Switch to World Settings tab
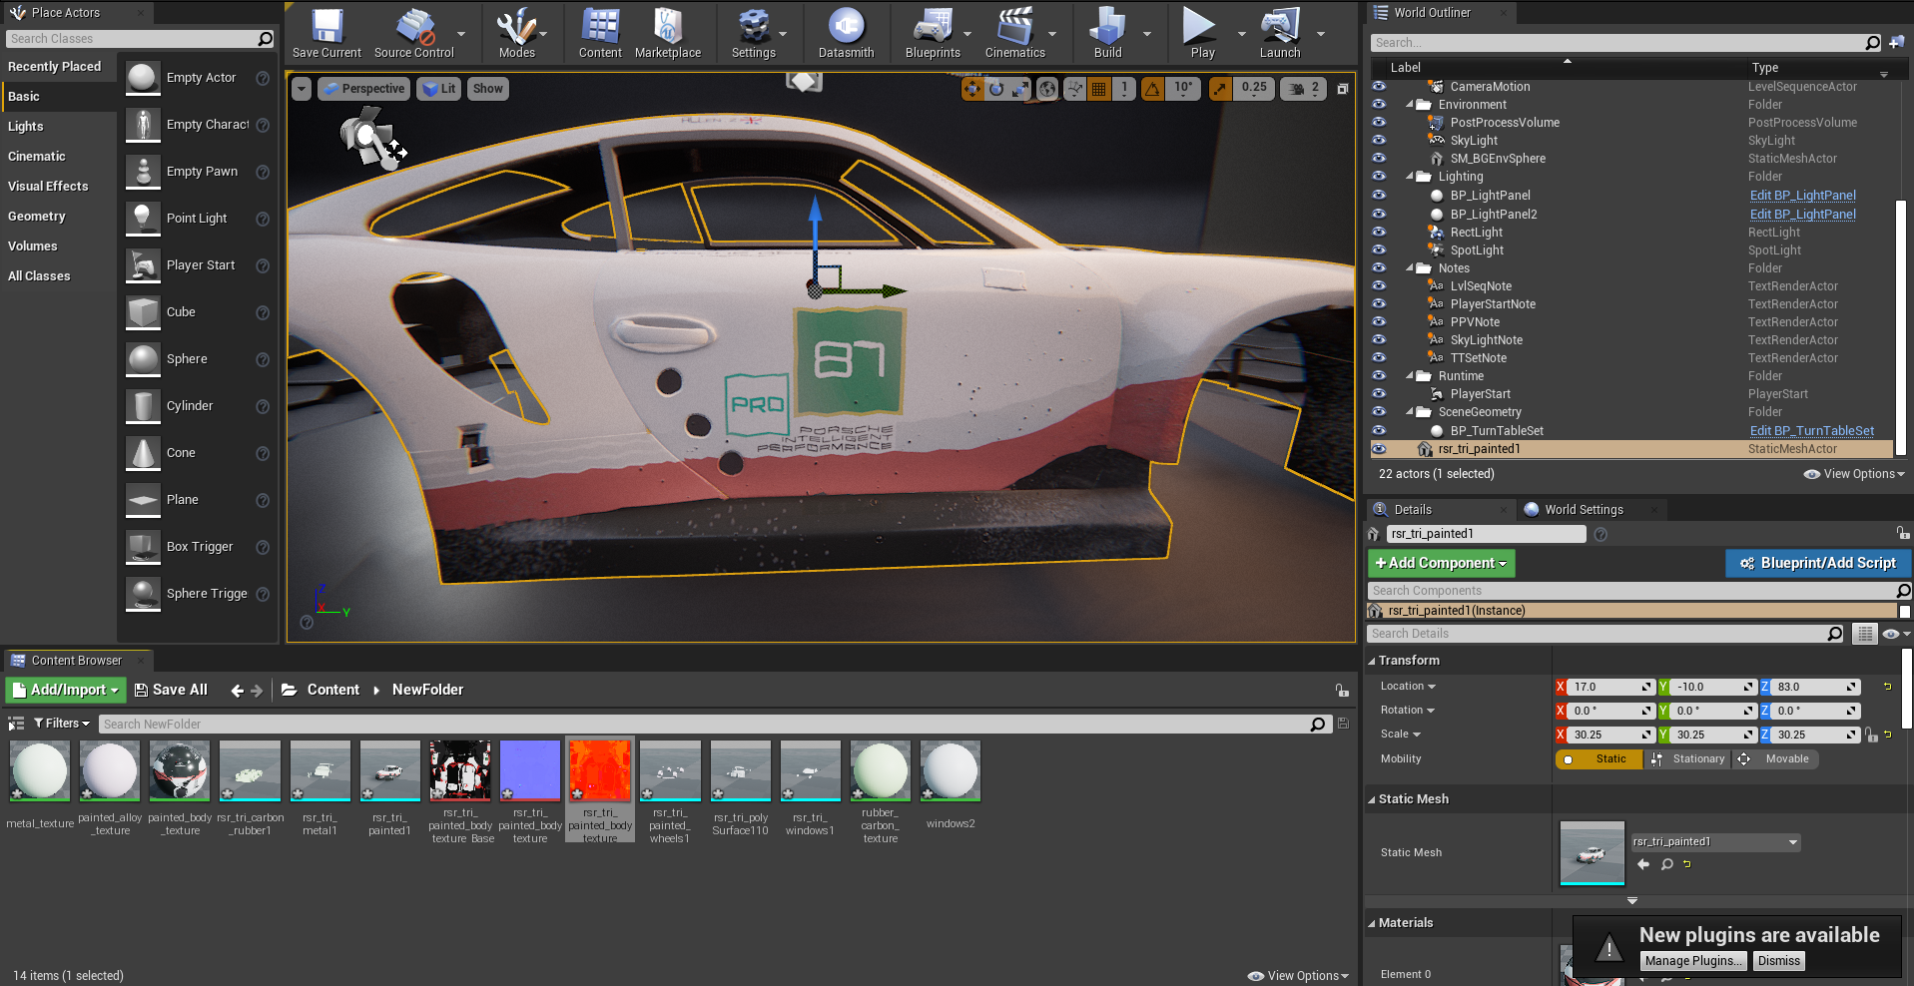The image size is (1914, 986). pos(1584,510)
